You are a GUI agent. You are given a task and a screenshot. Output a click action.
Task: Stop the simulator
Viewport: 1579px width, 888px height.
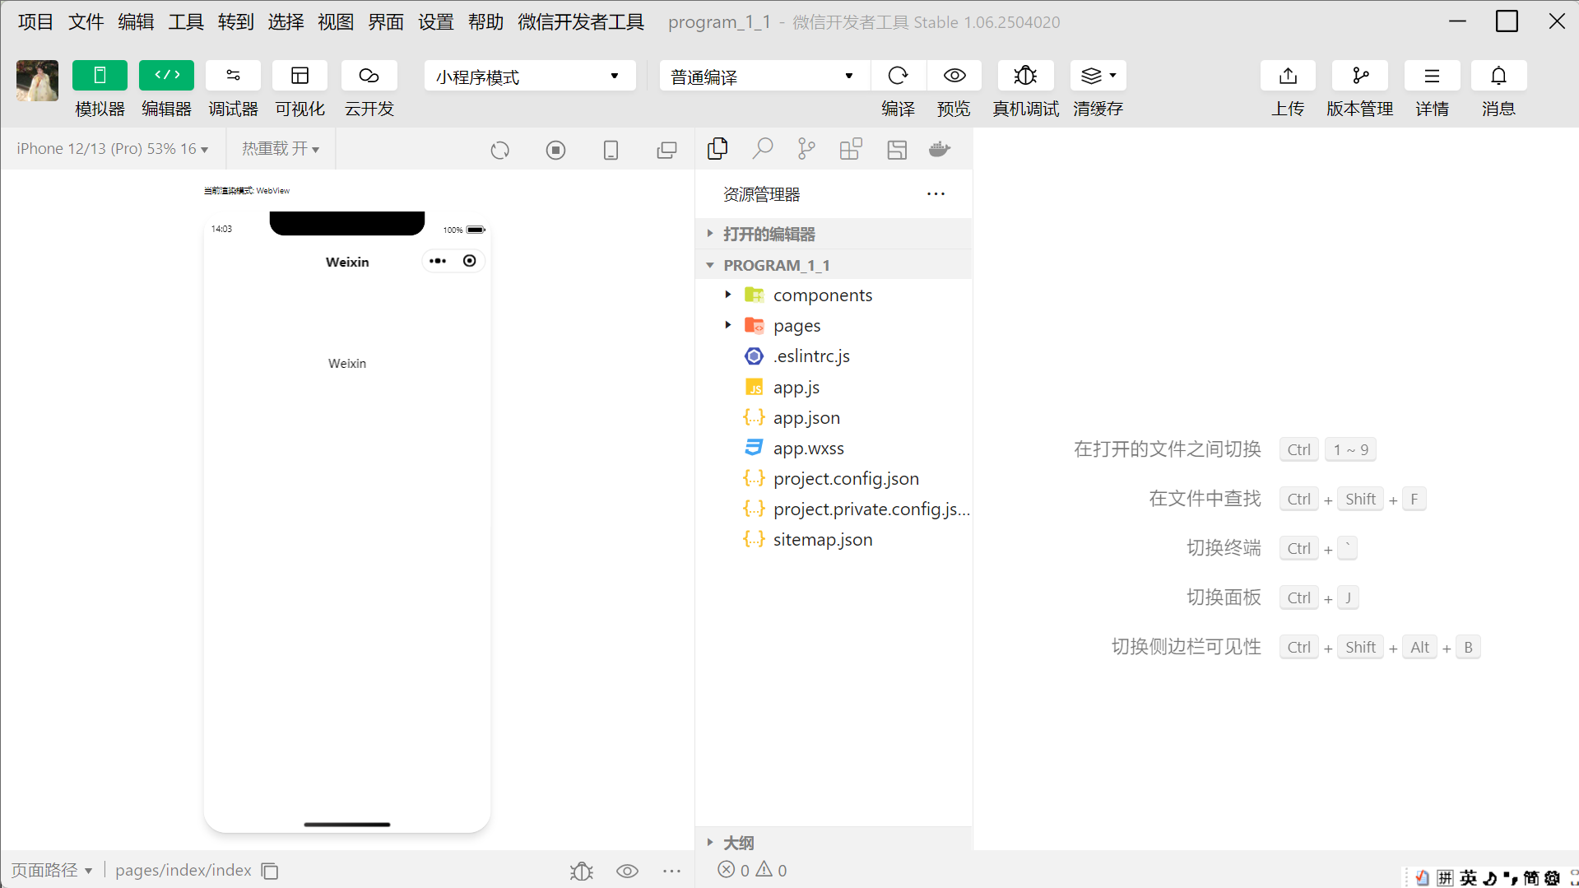(555, 150)
